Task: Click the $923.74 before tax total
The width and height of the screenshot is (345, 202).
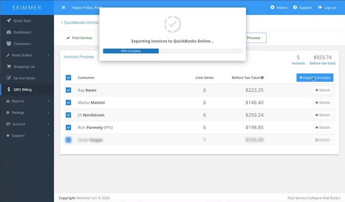Action: (322, 57)
